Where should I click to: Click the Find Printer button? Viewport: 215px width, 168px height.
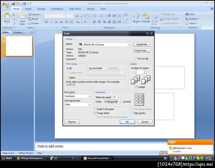[x=142, y=51]
